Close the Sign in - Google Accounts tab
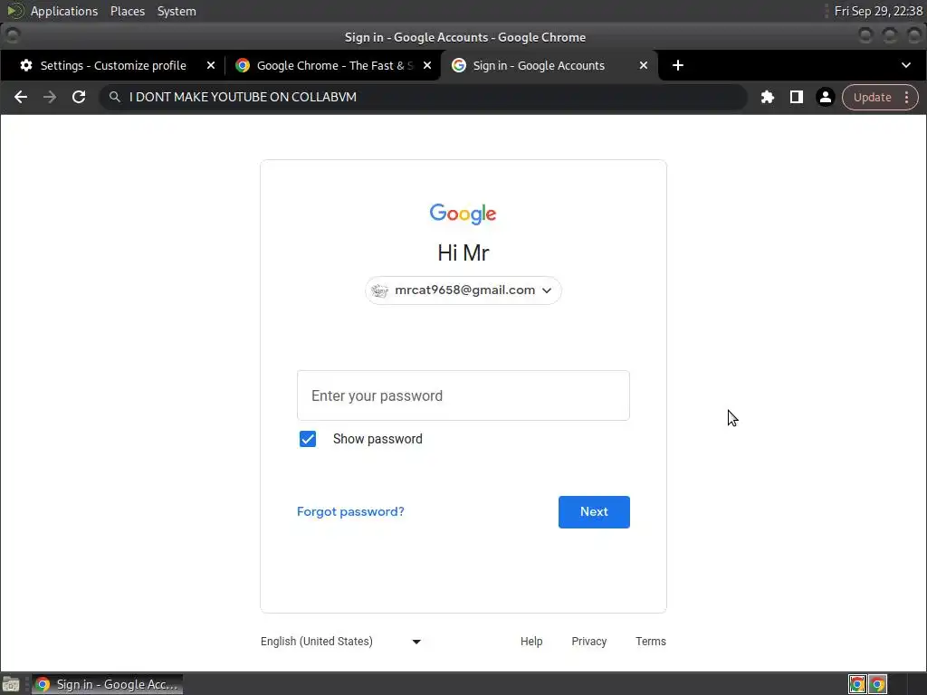 coord(644,65)
